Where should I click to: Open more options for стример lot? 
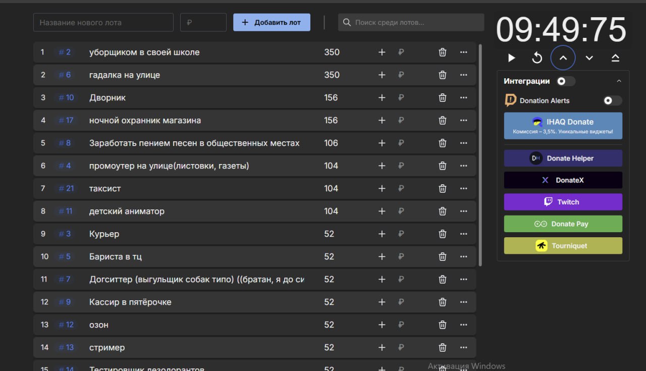click(464, 347)
